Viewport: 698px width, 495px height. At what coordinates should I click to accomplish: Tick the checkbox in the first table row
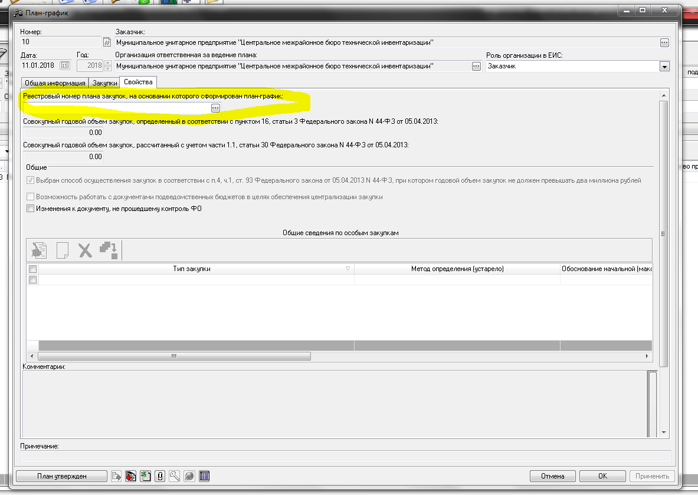point(33,280)
